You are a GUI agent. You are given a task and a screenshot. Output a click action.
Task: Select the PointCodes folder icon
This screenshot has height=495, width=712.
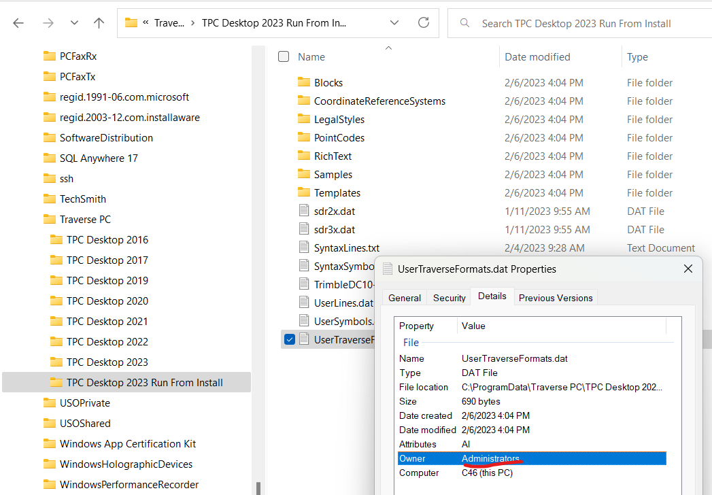pyautogui.click(x=304, y=137)
